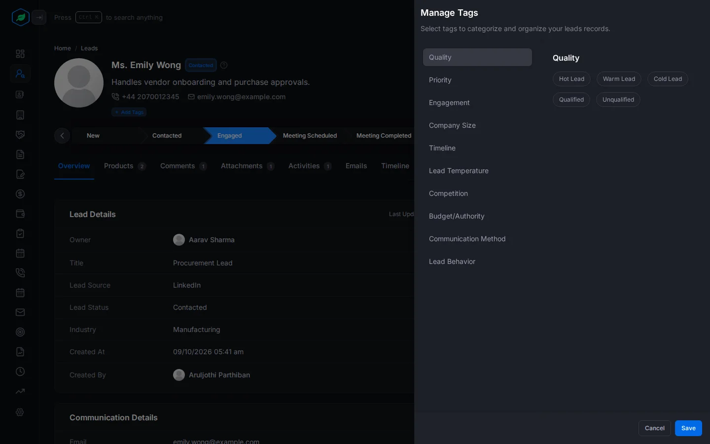Open the trending arrow icon in sidebar

click(20, 391)
